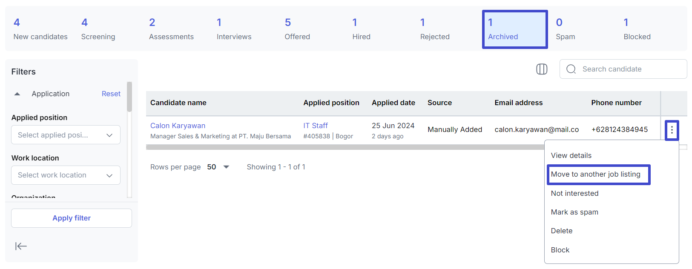Click the search magnifier icon
The image size is (692, 269).
coord(571,69)
